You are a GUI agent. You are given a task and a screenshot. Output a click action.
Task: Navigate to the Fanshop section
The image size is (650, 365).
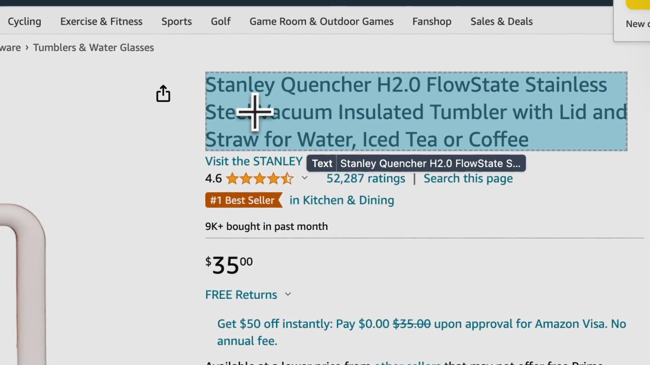click(432, 21)
